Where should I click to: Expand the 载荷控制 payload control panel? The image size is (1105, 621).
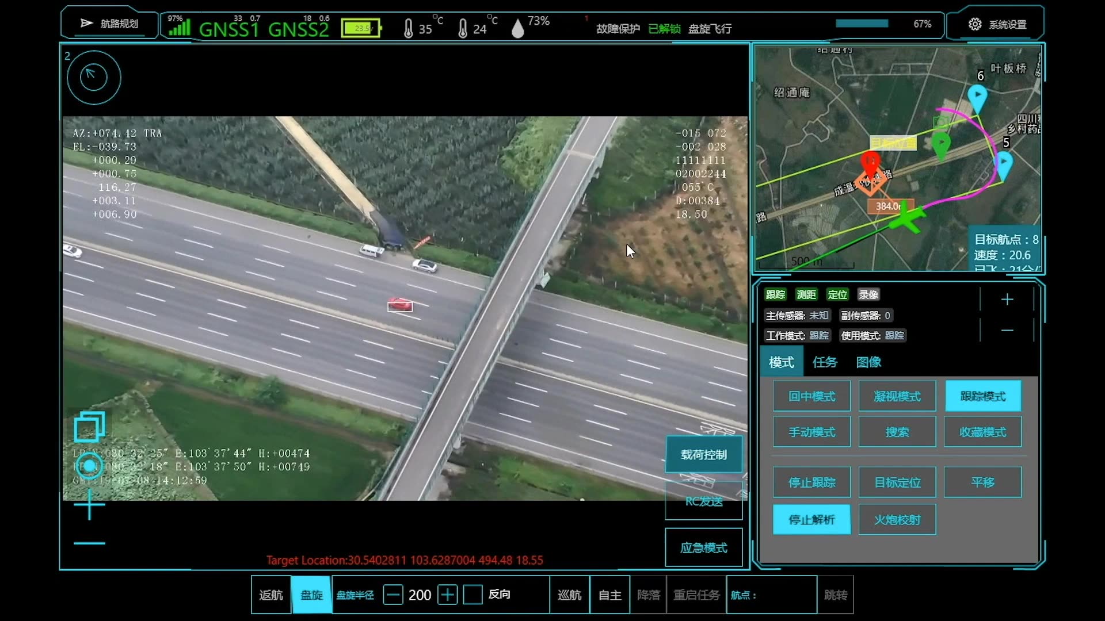tap(703, 455)
